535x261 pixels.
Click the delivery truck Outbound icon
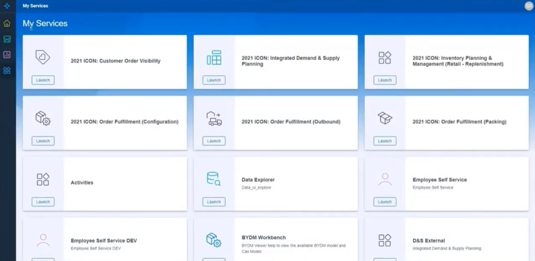[214, 118]
